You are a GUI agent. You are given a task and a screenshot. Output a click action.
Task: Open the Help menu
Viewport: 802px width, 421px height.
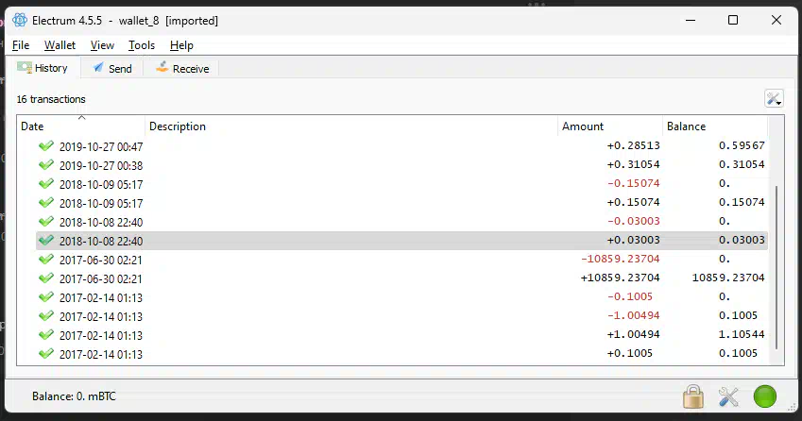pos(181,45)
